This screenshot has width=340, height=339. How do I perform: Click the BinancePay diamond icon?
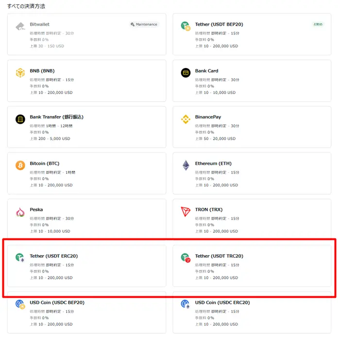point(186,119)
